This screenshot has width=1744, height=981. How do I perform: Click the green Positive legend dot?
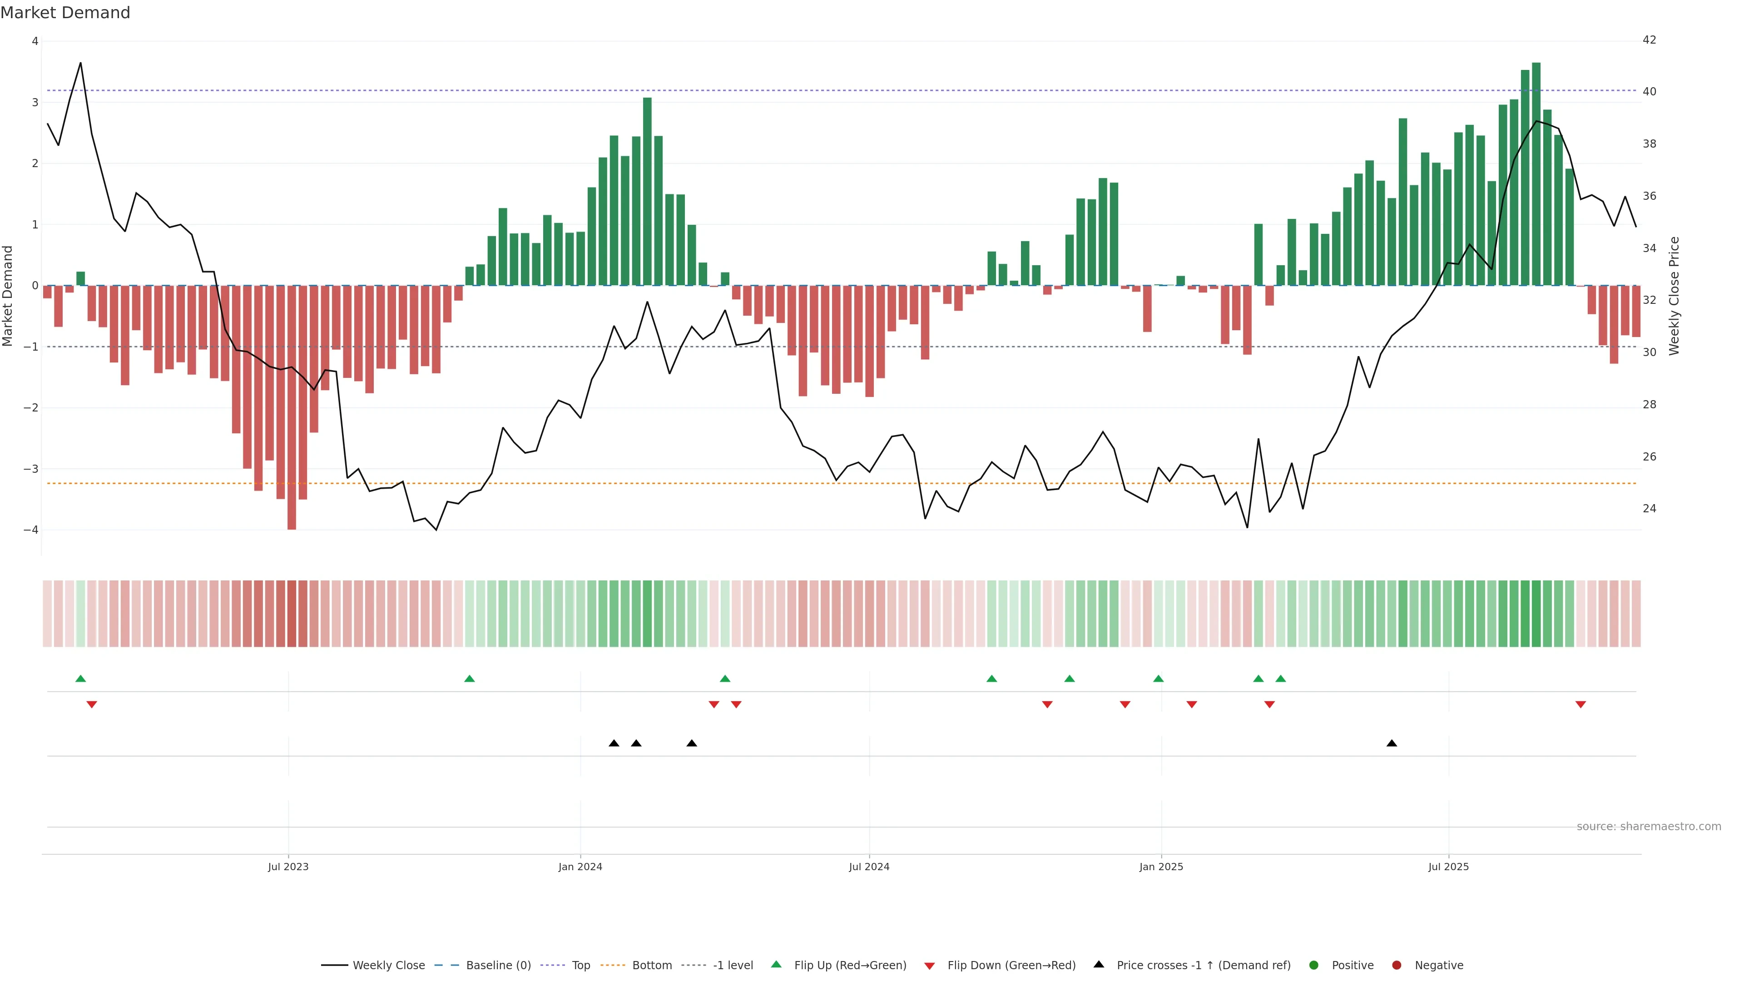[x=1314, y=965]
